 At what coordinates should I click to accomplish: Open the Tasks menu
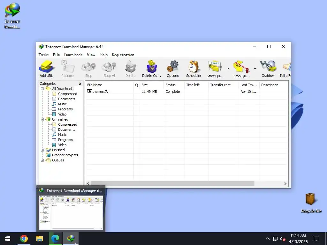[43, 55]
